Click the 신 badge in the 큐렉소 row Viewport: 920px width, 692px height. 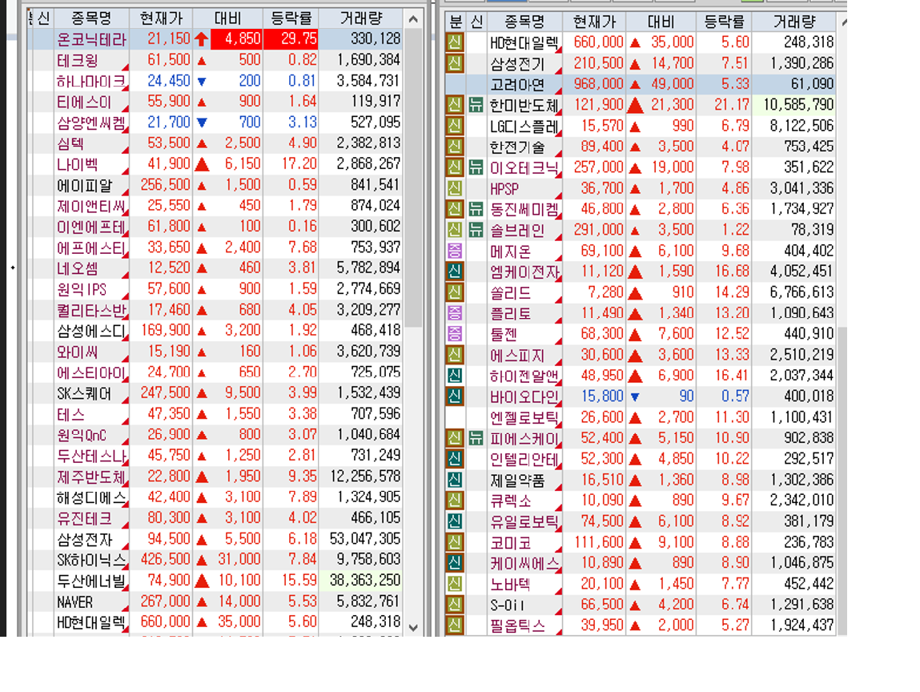[x=455, y=501]
